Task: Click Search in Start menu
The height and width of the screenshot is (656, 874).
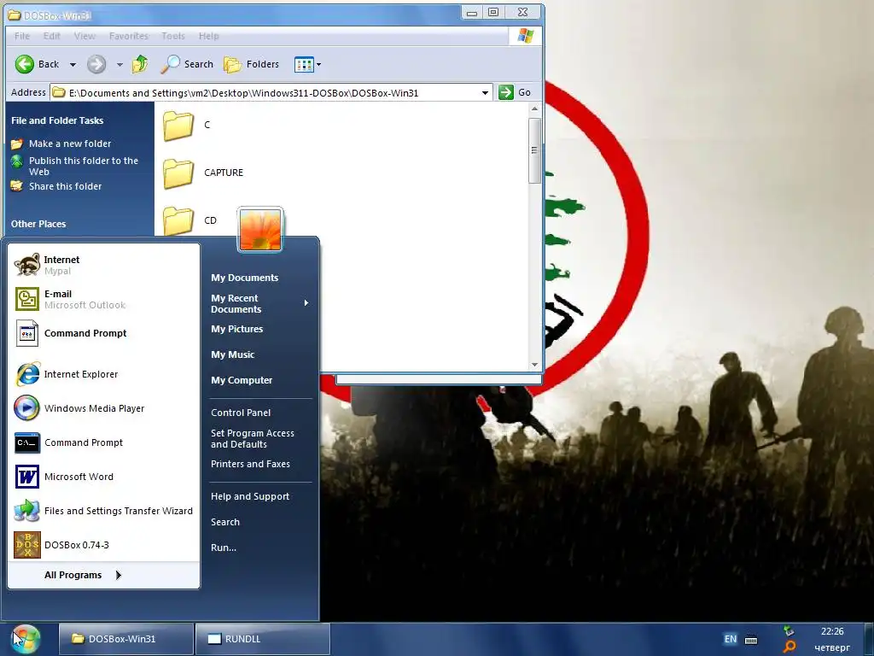Action: (x=225, y=522)
